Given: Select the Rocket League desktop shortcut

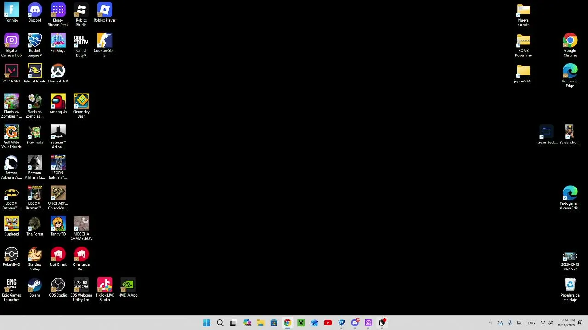Looking at the screenshot, I should (x=34, y=45).
